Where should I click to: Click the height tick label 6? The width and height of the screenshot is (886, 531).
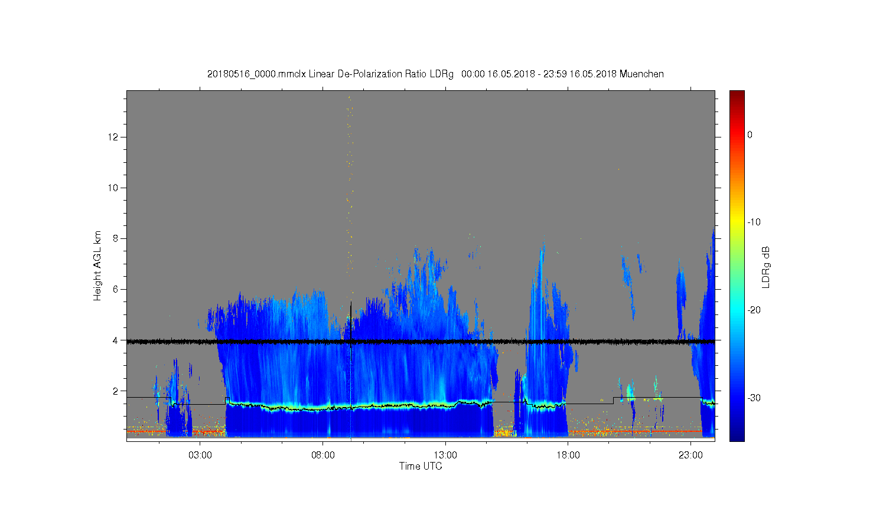(x=116, y=289)
